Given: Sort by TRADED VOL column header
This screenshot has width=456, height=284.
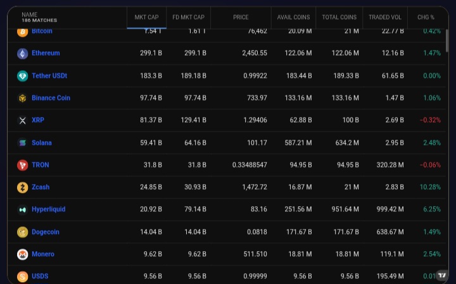Looking at the screenshot, I should pyautogui.click(x=385, y=18).
